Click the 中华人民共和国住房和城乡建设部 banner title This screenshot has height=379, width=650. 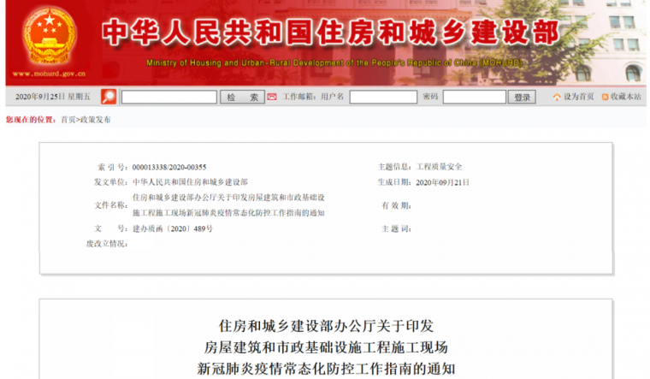329,34
